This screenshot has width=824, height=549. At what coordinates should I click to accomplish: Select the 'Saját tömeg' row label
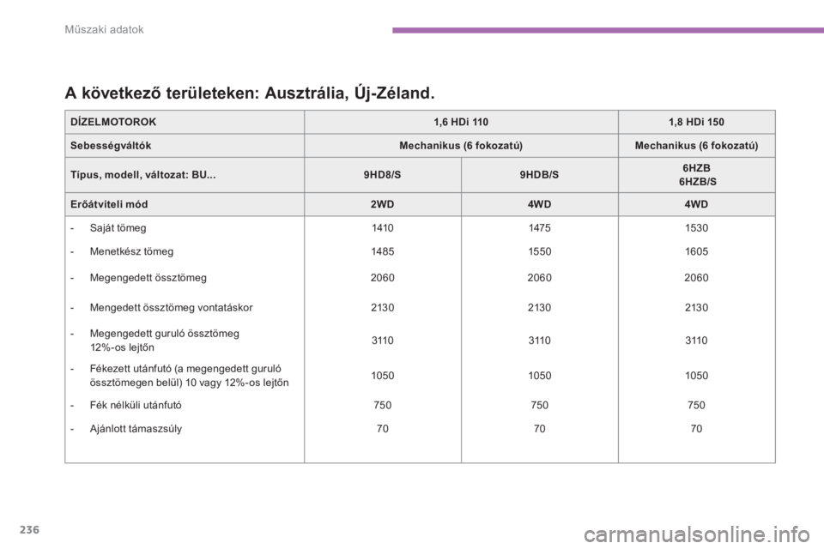(118, 228)
